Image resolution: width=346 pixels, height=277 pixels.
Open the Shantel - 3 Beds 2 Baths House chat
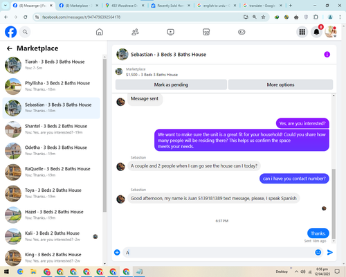coord(51,129)
